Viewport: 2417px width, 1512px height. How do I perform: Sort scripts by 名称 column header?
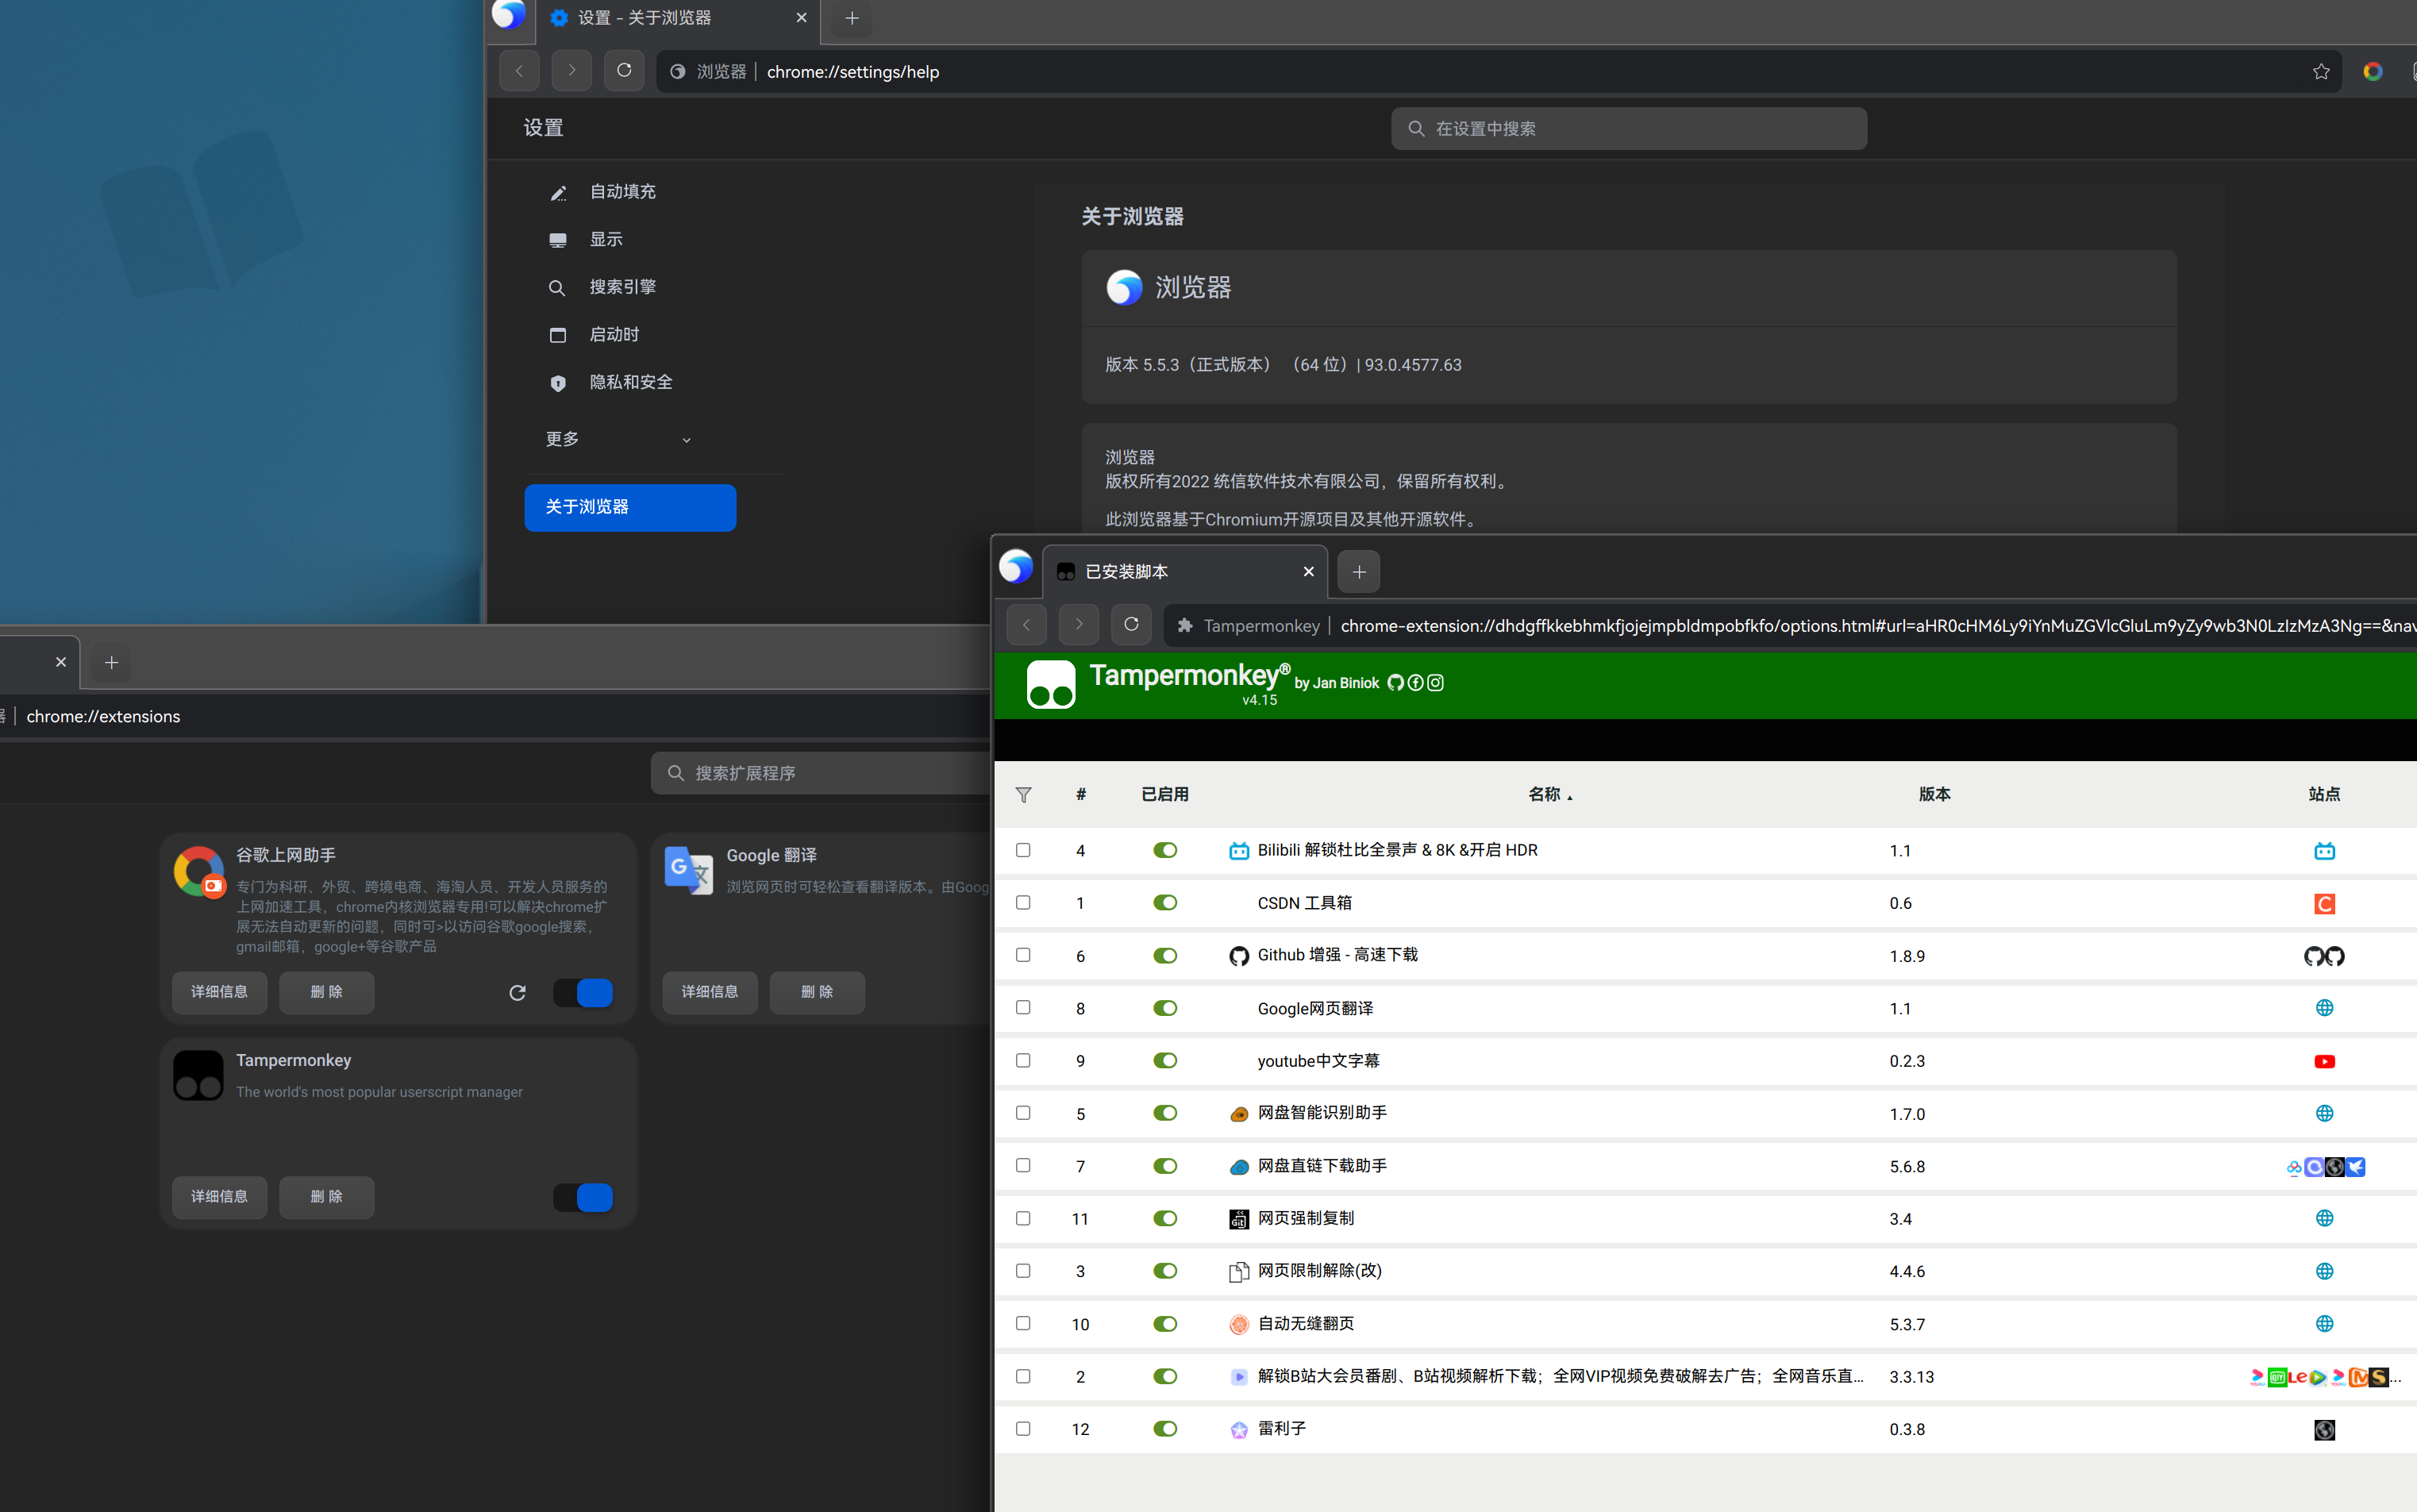tap(1544, 794)
